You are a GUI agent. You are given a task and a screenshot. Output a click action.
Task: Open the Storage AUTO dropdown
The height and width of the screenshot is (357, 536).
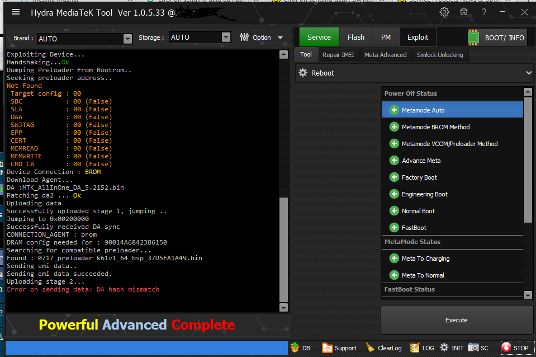pyautogui.click(x=226, y=37)
